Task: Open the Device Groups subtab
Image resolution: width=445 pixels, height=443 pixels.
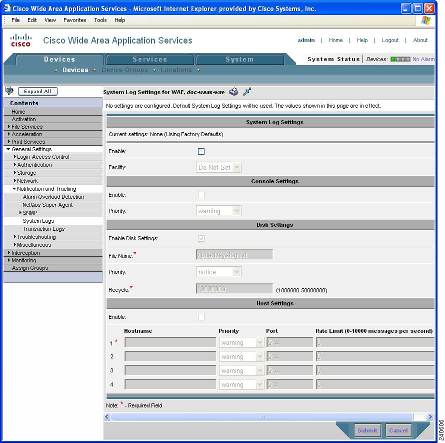Action: [124, 70]
